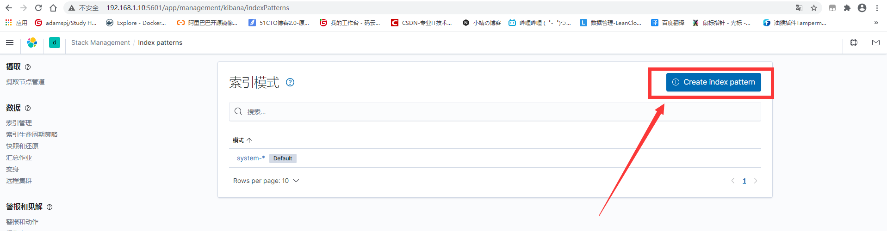Open 摄取节点管道 in sidebar
887x231 pixels.
tap(25, 82)
